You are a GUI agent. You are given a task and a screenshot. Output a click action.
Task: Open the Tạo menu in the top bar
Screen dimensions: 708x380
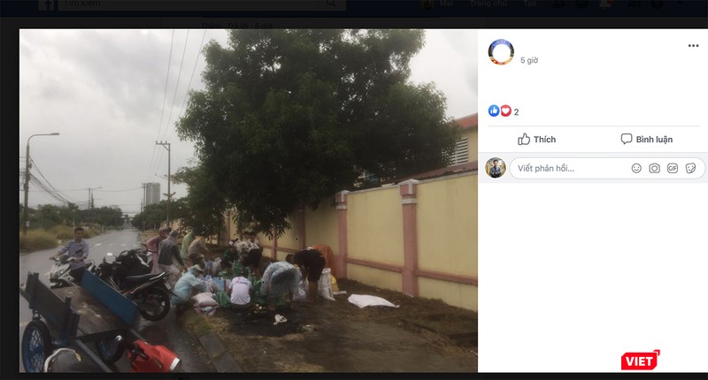coord(529,4)
